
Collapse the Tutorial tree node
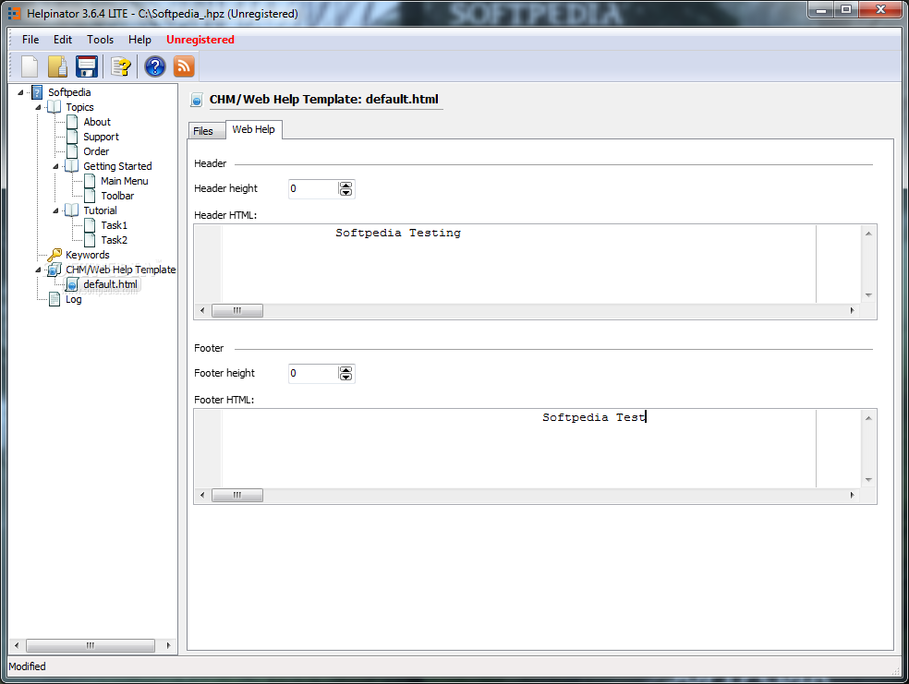56,210
